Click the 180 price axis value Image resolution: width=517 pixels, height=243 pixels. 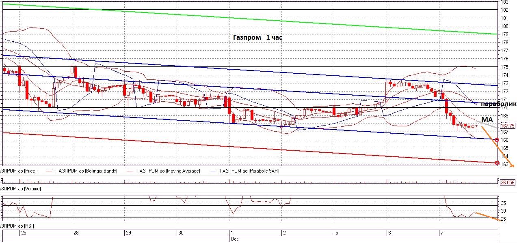tap(505, 26)
